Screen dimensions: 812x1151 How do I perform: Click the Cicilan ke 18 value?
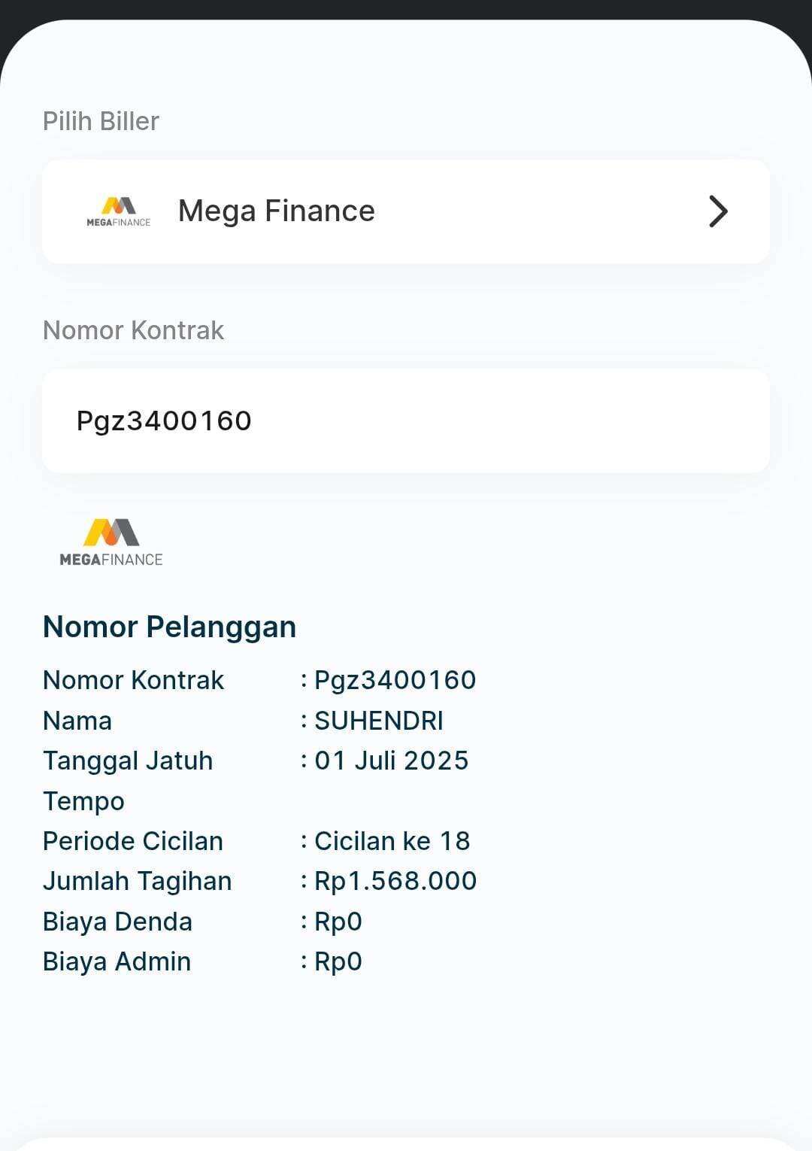392,841
